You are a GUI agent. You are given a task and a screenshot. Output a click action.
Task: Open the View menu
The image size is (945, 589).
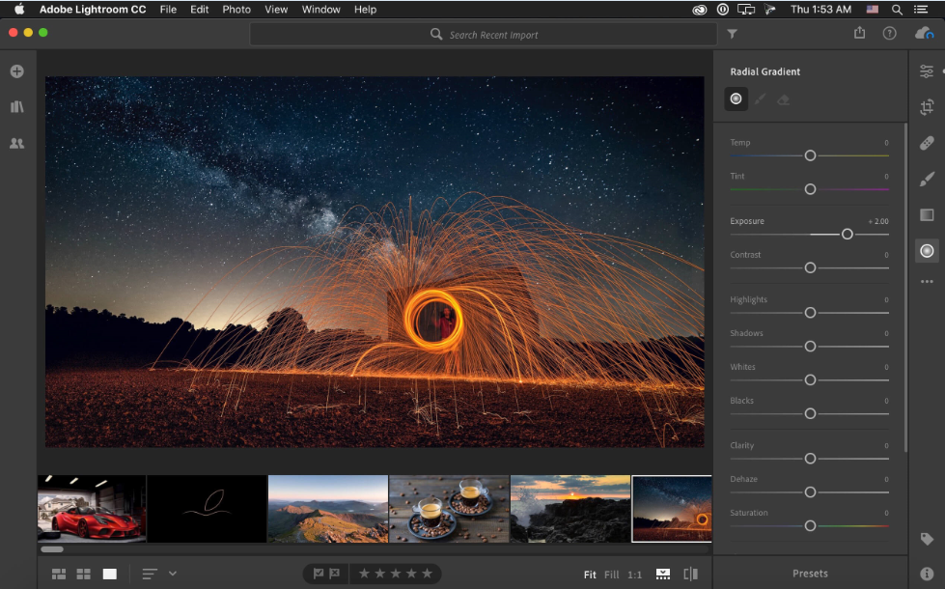pyautogui.click(x=276, y=10)
